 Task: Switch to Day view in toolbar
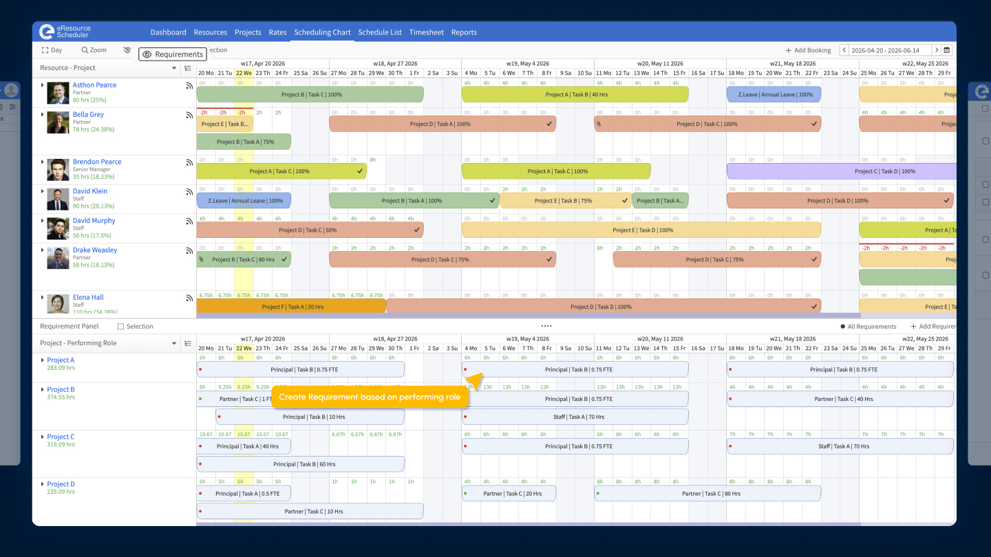point(52,50)
